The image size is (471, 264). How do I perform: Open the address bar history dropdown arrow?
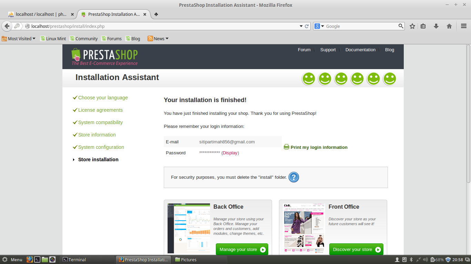(x=301, y=26)
